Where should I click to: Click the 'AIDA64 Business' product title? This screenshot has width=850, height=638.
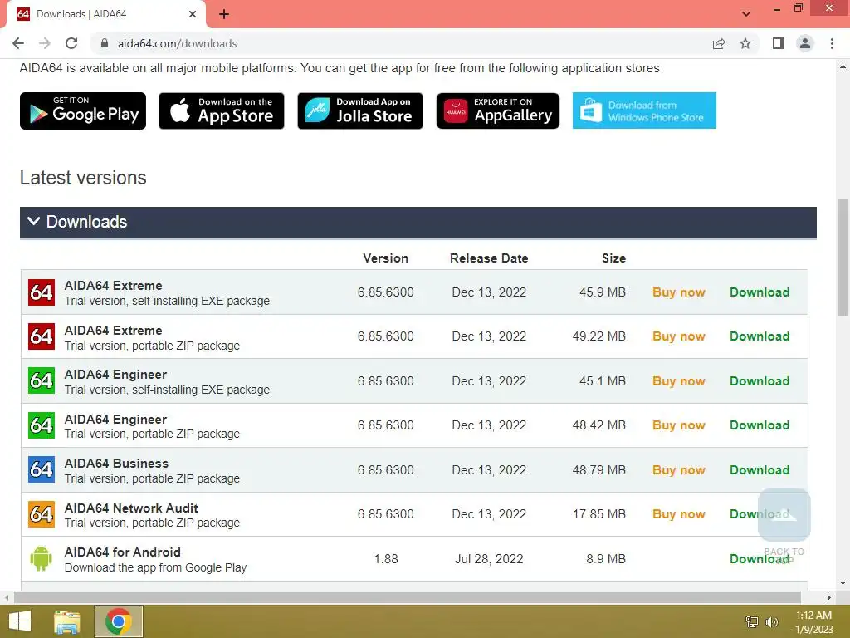coord(116,464)
